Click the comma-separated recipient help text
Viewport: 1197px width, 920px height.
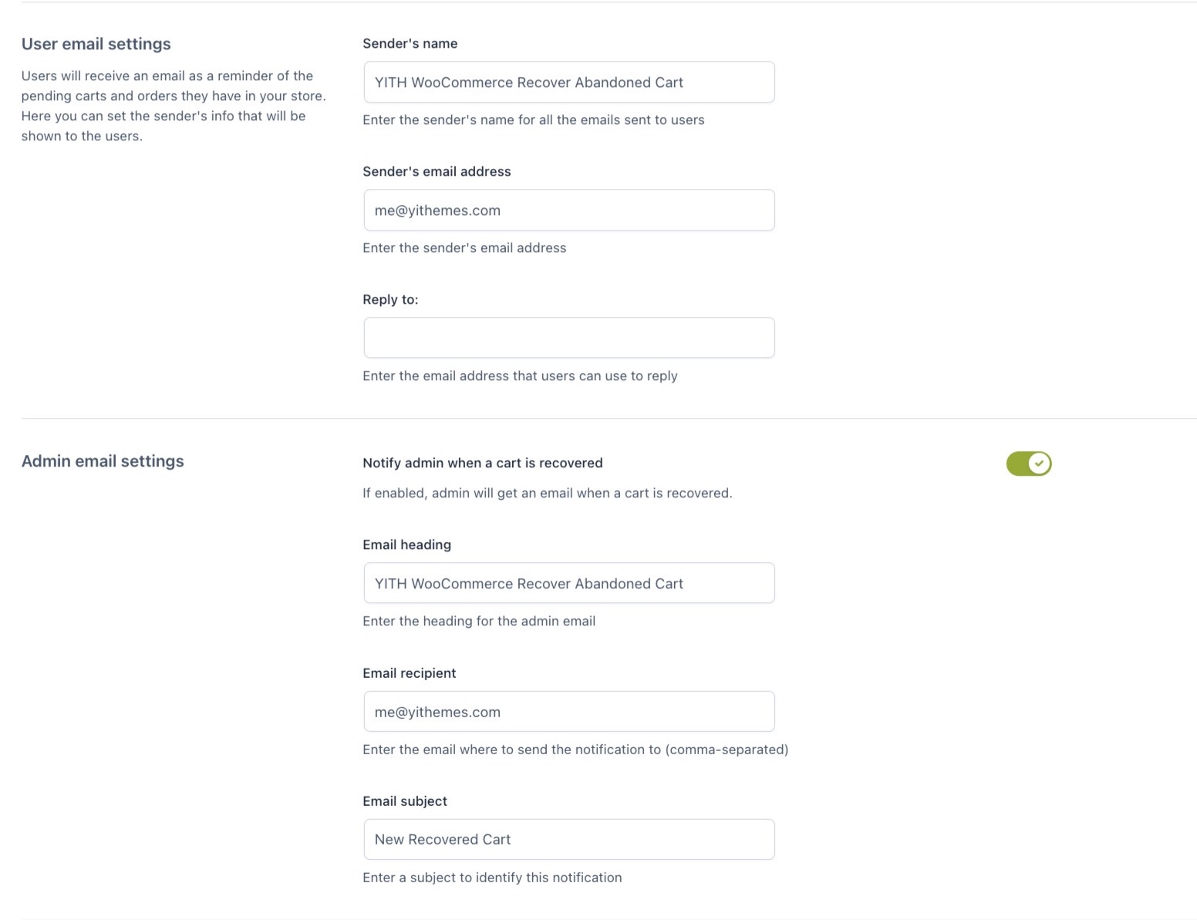pos(575,750)
